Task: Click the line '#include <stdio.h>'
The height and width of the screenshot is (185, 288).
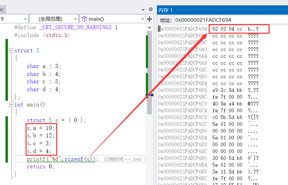Action: tap(42, 35)
